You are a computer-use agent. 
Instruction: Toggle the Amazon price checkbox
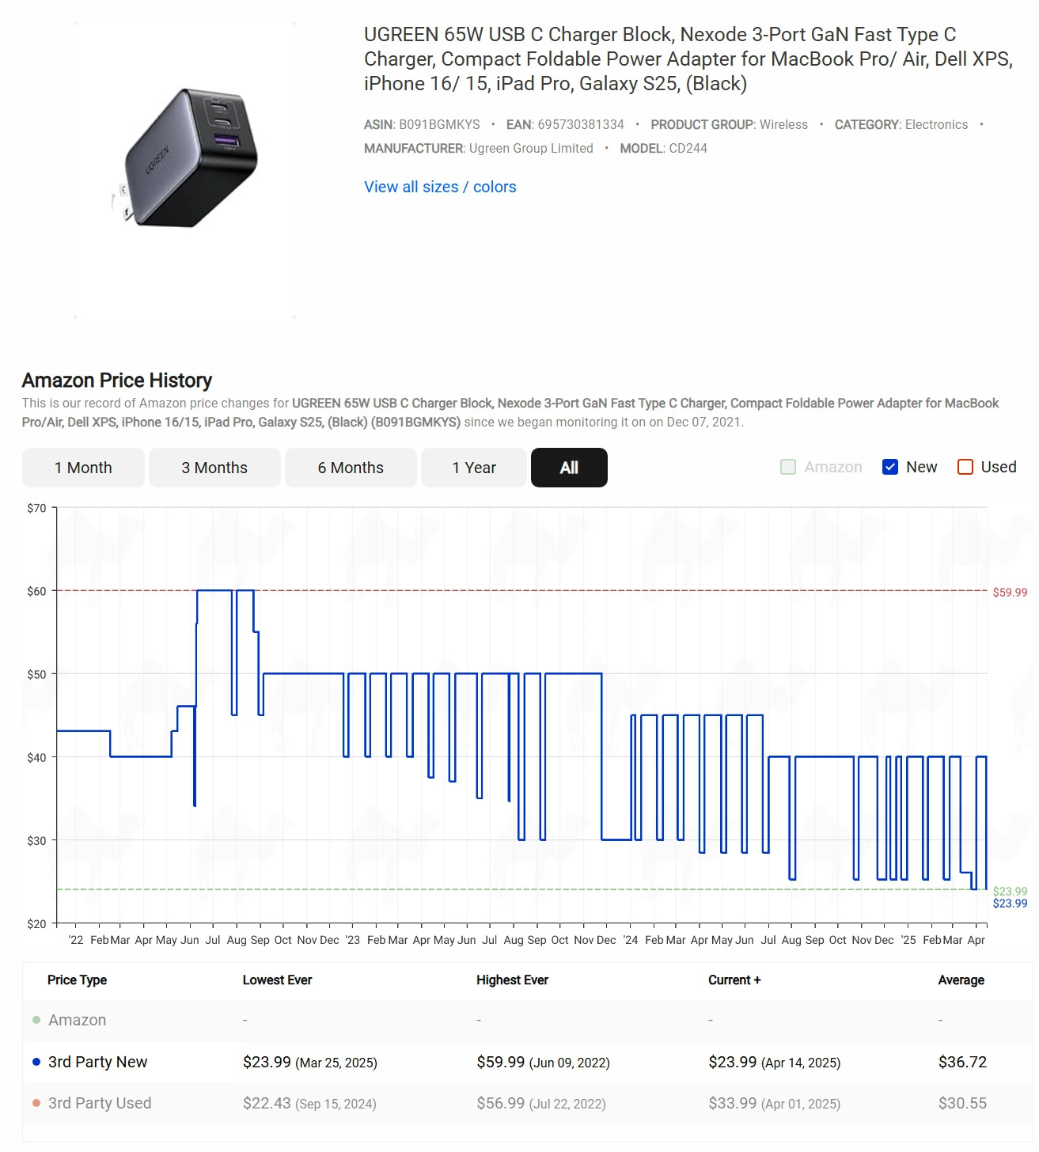788,467
